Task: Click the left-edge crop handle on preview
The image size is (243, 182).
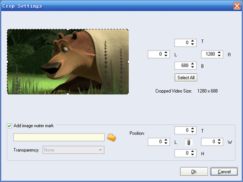Action: [x=7, y=62]
